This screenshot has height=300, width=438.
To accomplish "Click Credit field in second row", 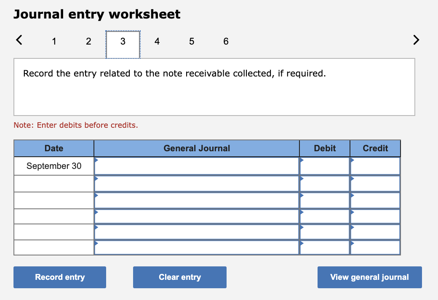I will tap(375, 184).
